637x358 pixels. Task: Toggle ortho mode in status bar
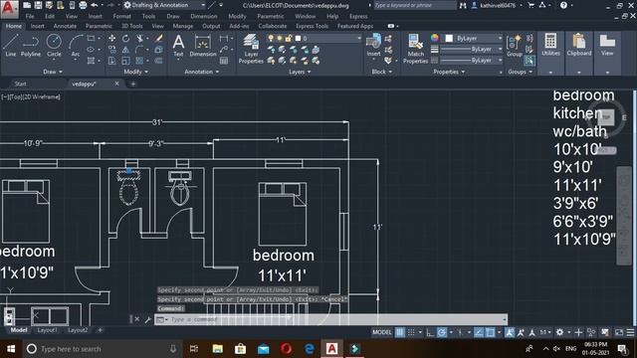430,332
